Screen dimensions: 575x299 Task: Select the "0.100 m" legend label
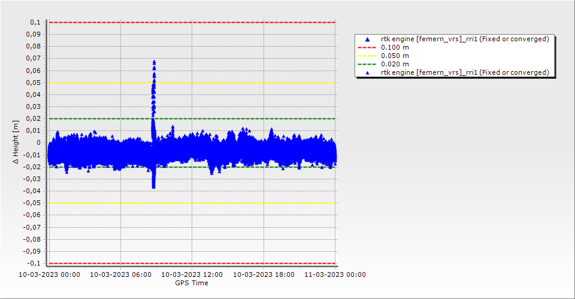tap(395, 47)
